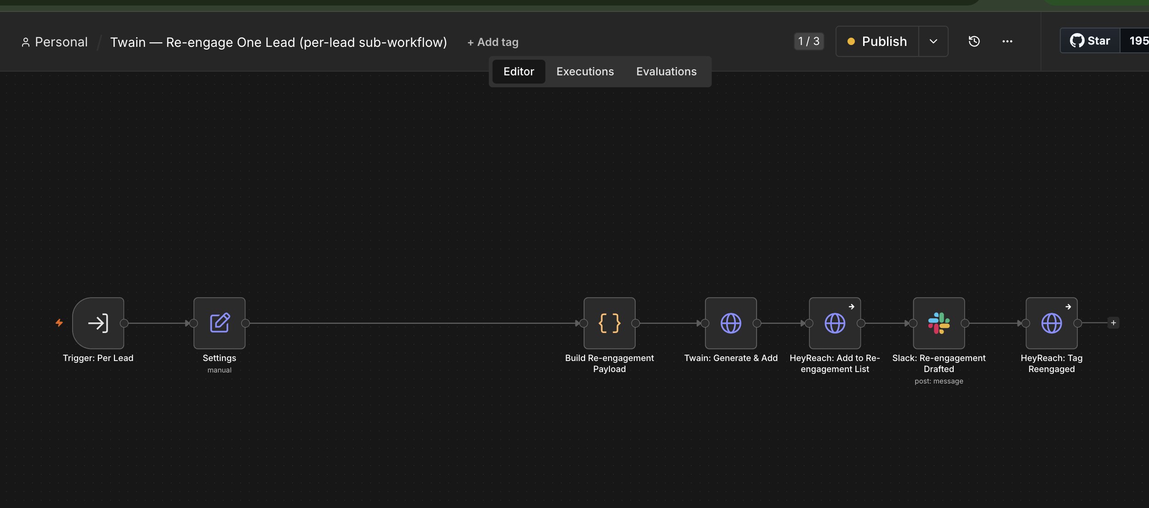Open the Build Re-engagement Payload code node

(609, 323)
